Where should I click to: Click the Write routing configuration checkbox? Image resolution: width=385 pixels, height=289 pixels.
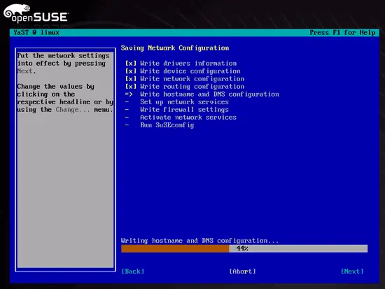click(x=131, y=87)
